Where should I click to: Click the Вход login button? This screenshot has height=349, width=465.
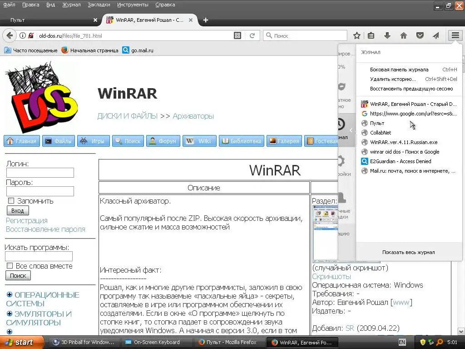pyautogui.click(x=18, y=210)
